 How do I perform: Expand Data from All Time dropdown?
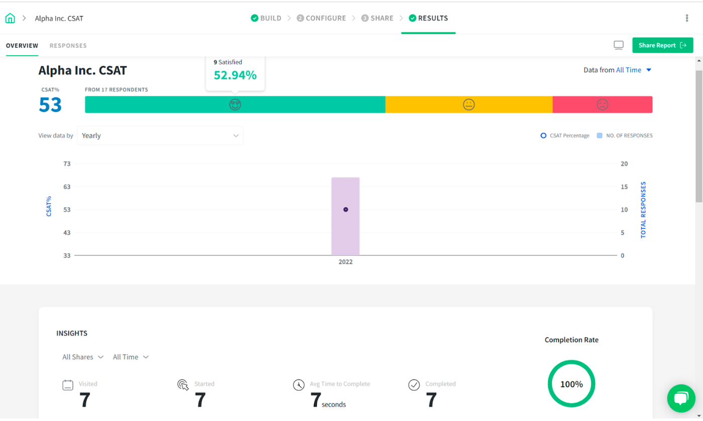click(618, 70)
